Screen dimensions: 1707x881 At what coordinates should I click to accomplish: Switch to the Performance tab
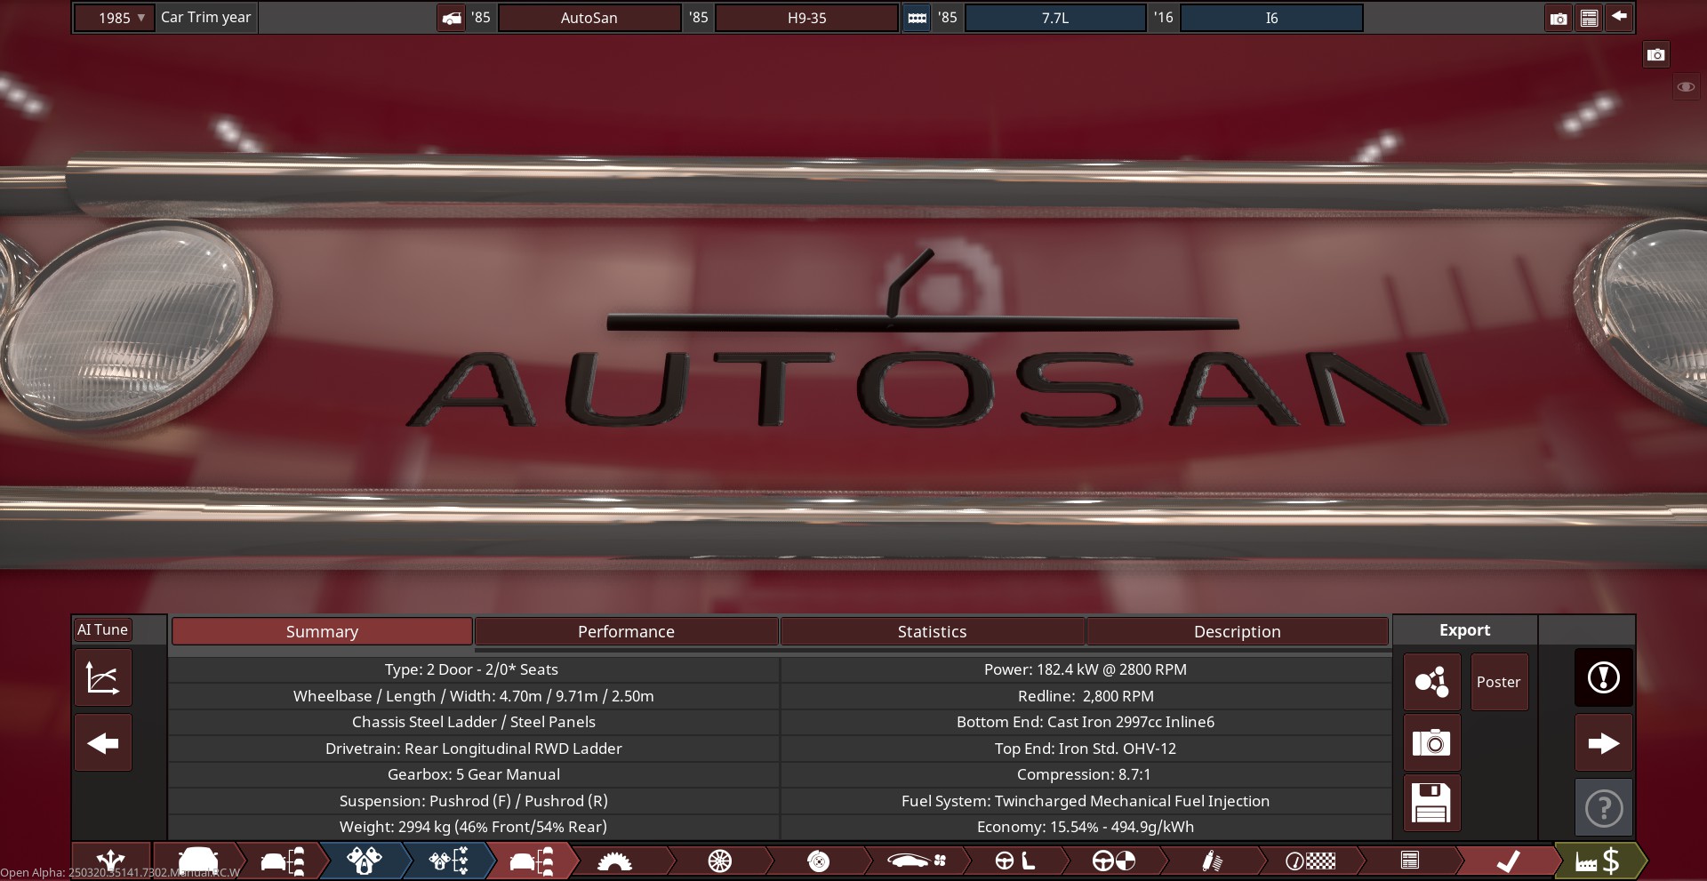626,631
